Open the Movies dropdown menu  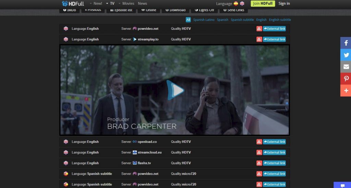pos(126,3)
